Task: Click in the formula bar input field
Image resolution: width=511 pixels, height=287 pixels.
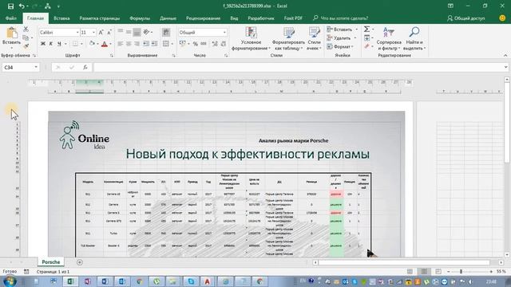Action: tap(298, 67)
